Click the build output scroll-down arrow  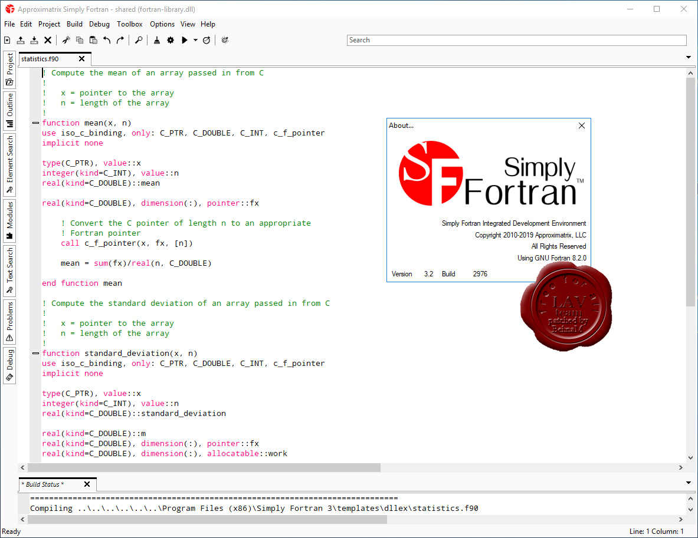pos(690,510)
